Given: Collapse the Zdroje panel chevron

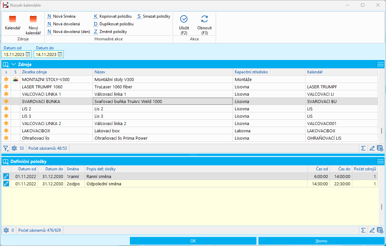Looking at the screenshot, I should 14,64.
